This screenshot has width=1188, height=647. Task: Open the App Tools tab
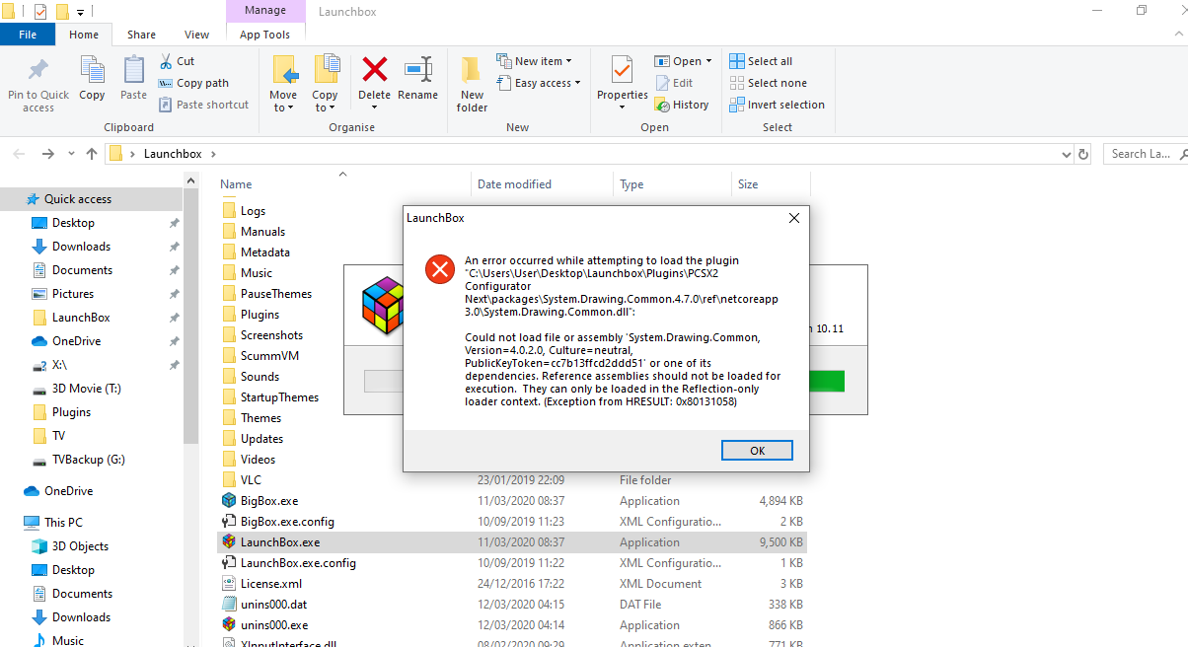click(x=264, y=35)
